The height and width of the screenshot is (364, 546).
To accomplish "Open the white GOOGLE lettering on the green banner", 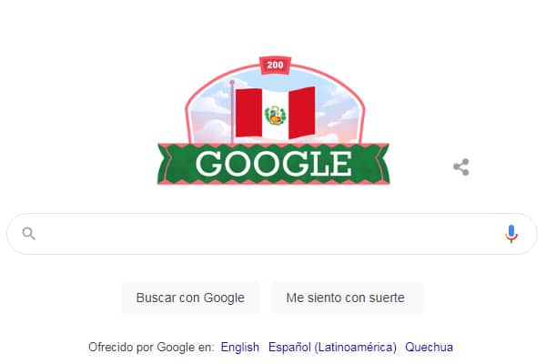I will (x=274, y=164).
